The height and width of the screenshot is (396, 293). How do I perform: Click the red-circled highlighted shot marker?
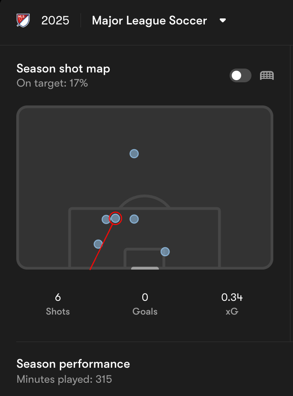115,218
